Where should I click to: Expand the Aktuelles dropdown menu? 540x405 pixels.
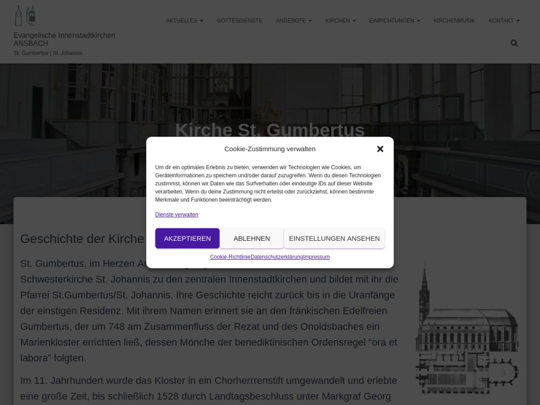click(184, 21)
